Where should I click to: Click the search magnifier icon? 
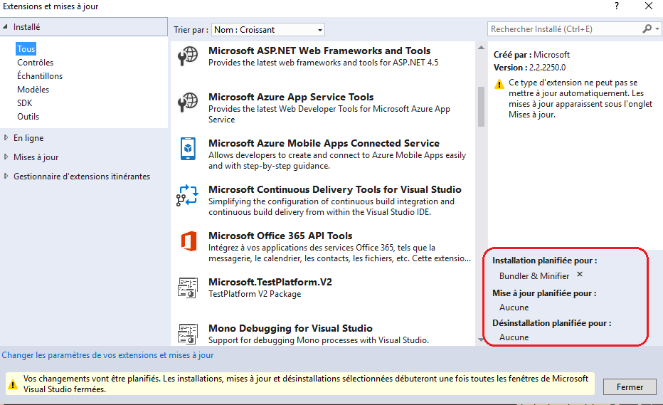coord(647,29)
